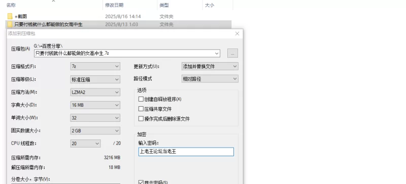Enable 创建自释放程序 checkbox
Screen dimensions: 406x184
(x=141, y=99)
